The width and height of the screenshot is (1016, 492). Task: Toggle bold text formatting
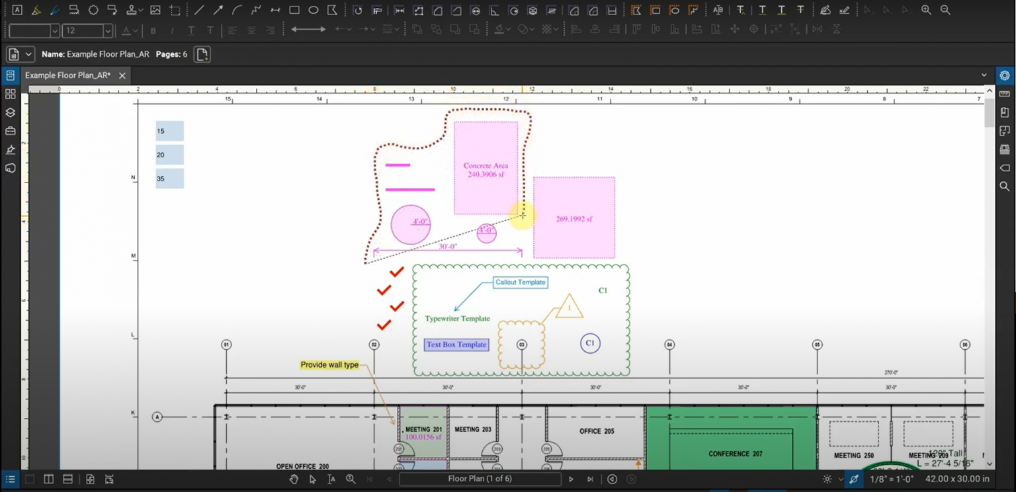153,30
